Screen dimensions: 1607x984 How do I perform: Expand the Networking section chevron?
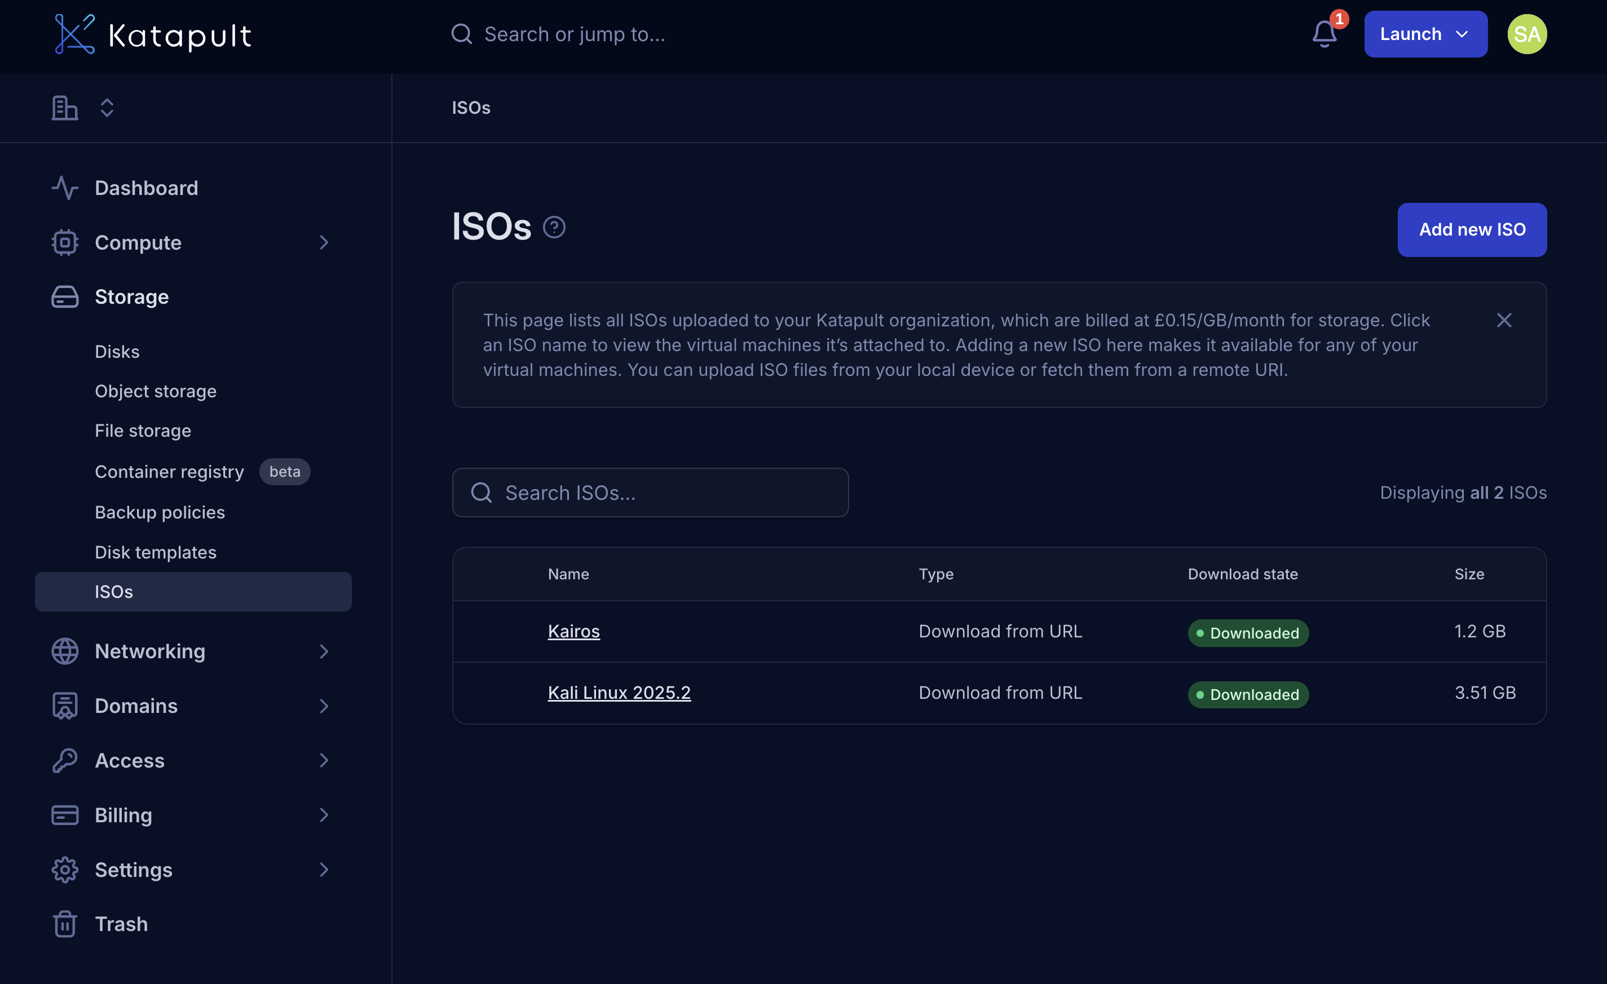tap(324, 651)
